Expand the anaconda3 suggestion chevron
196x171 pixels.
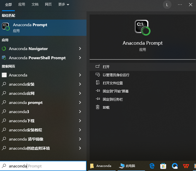[x=80, y=112]
